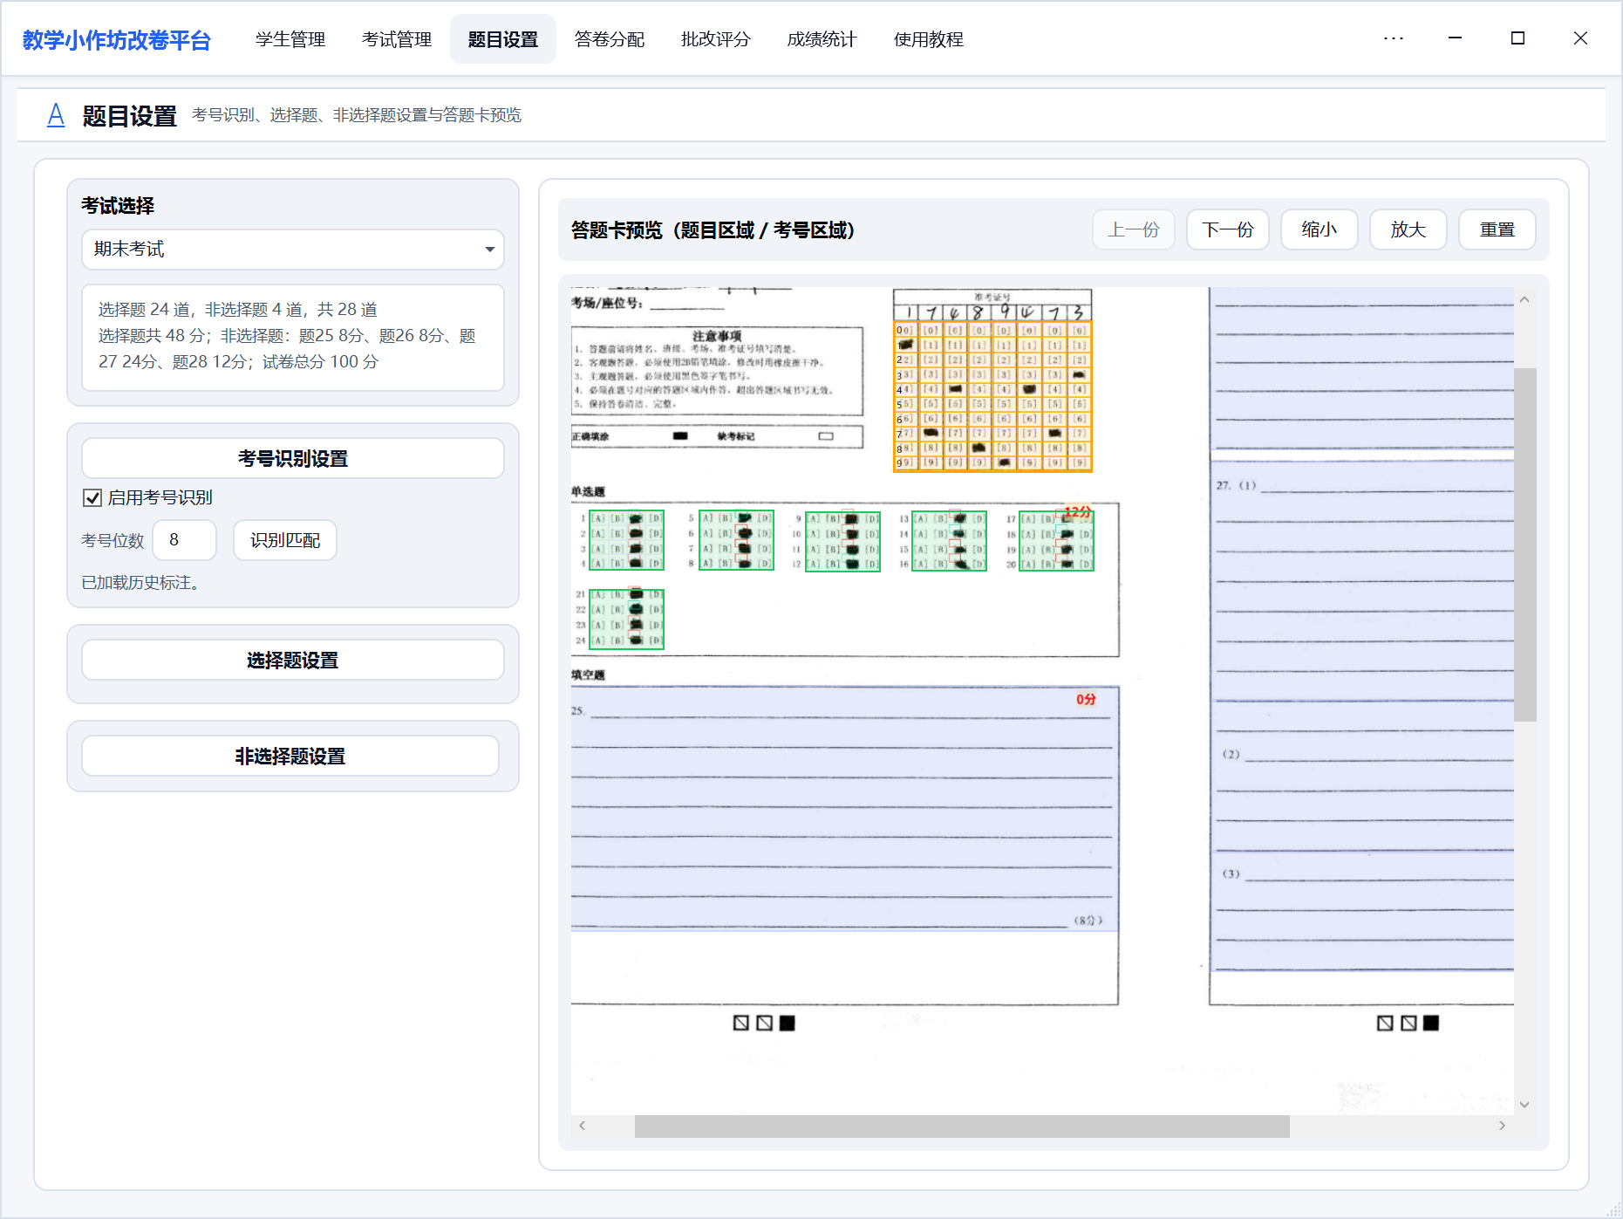1623x1219 pixels.
Task: Expand the 选择题设置 section
Action: tap(293, 661)
